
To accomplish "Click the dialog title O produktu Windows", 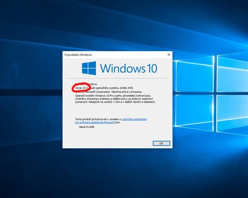I will (78, 54).
